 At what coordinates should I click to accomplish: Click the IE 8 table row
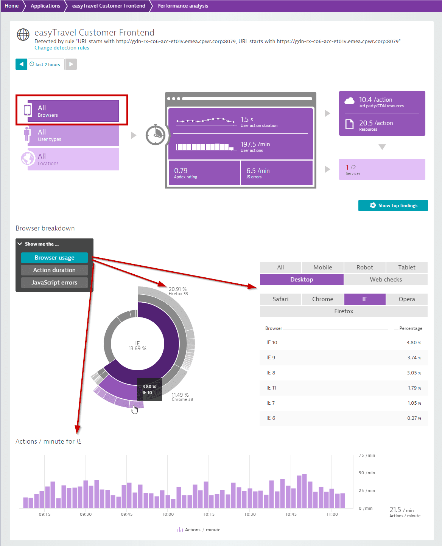[344, 373]
